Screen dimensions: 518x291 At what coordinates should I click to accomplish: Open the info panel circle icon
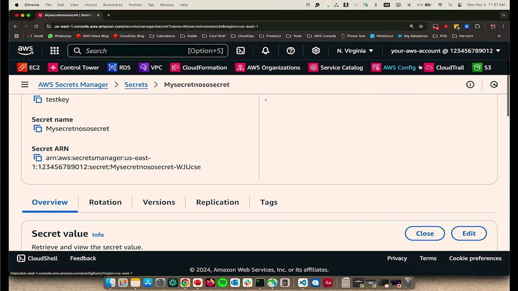point(470,84)
